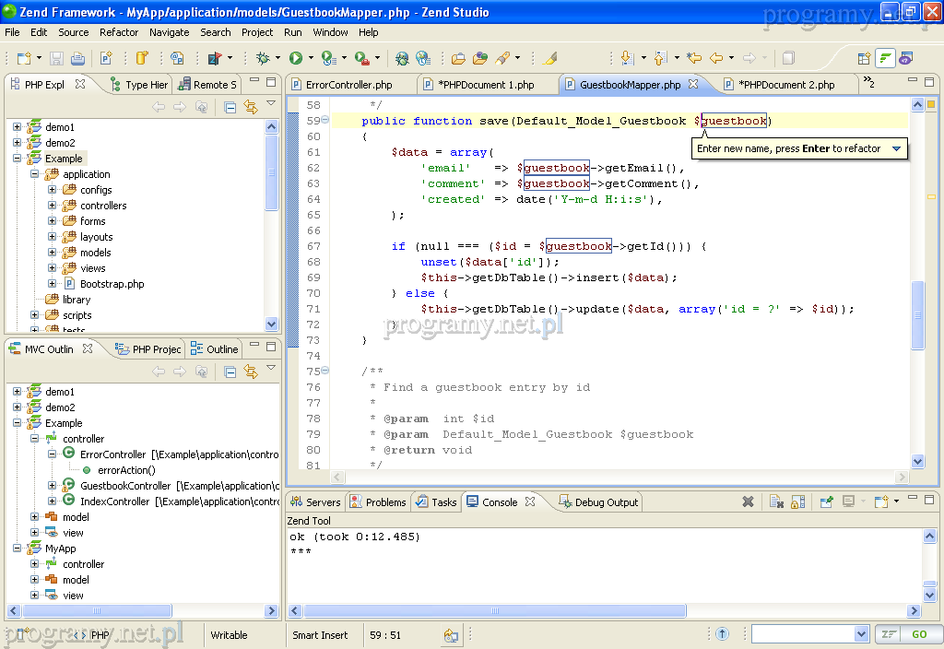Screen dimensions: 944x649
Task: Click the Zend Framework GO button
Action: tap(919, 634)
